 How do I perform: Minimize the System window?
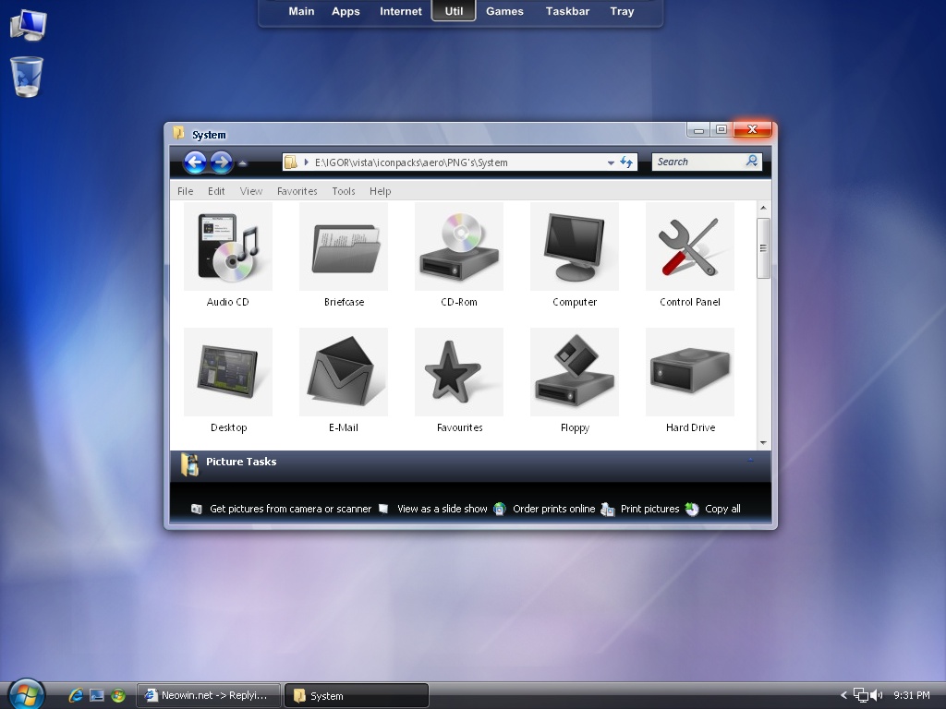pos(698,129)
